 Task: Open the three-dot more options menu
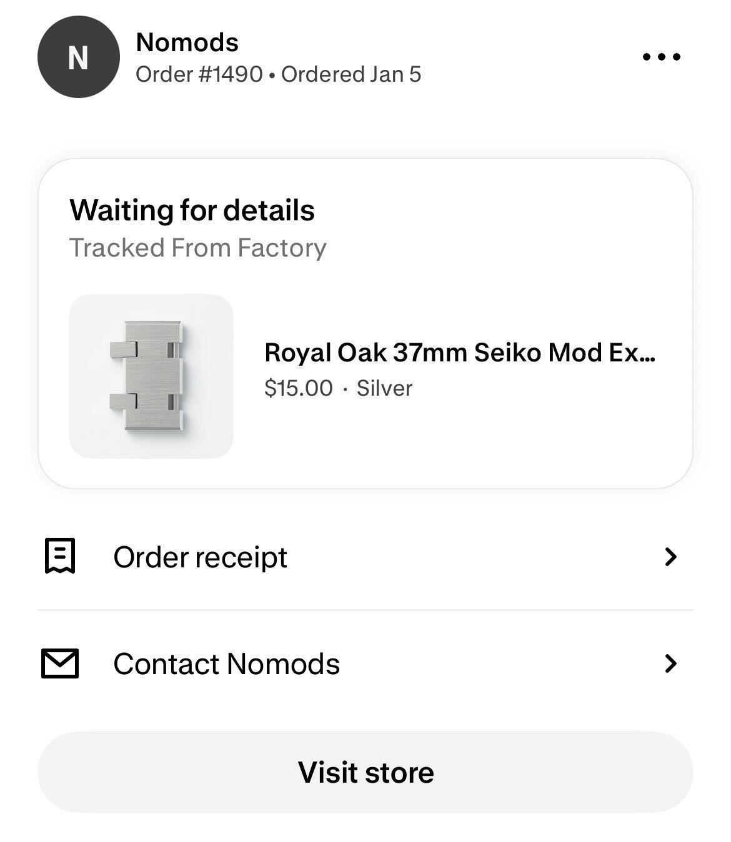point(662,57)
